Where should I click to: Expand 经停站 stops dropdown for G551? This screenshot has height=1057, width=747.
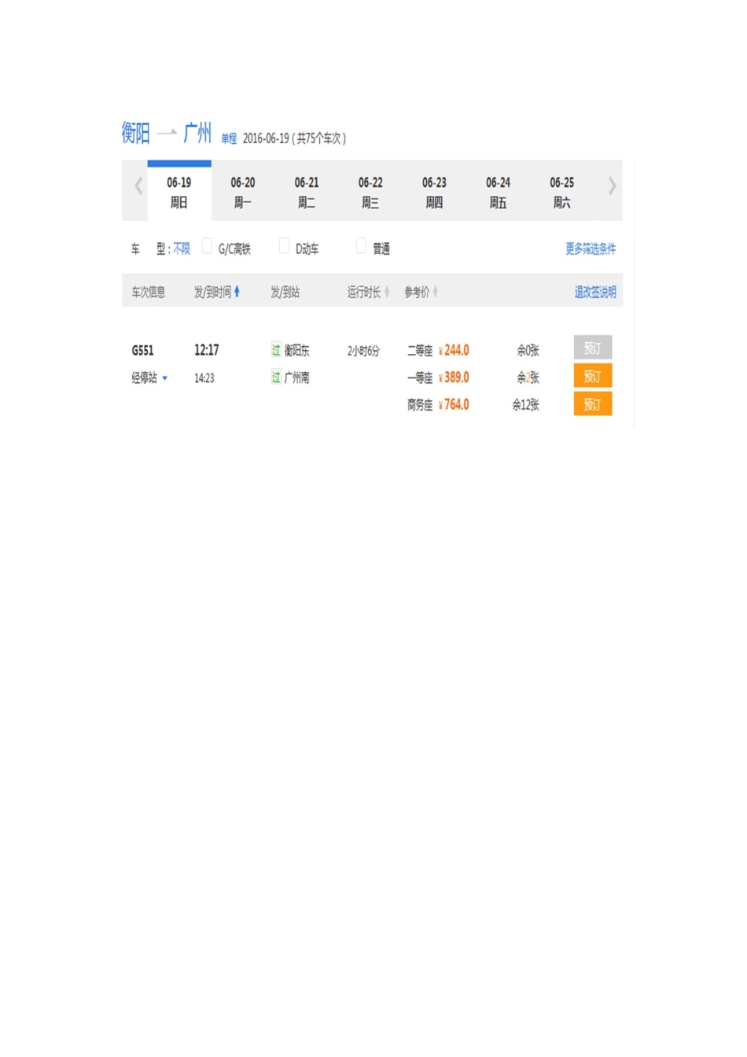point(149,377)
